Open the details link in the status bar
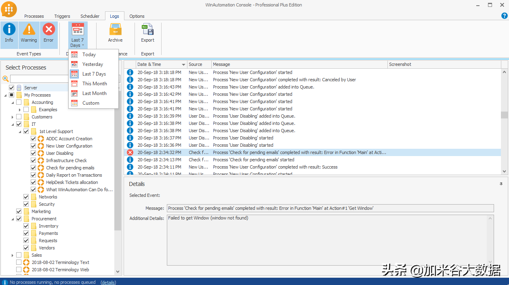509x285 pixels. click(x=108, y=282)
